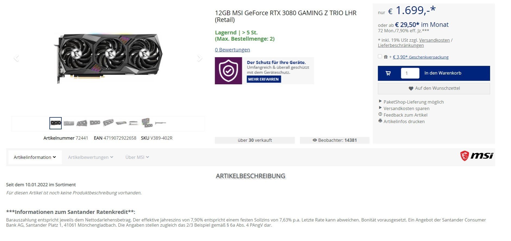This screenshot has height=241, width=511.
Task: Click the printer icon for Artikelinfos drucken
Action: (x=380, y=121)
